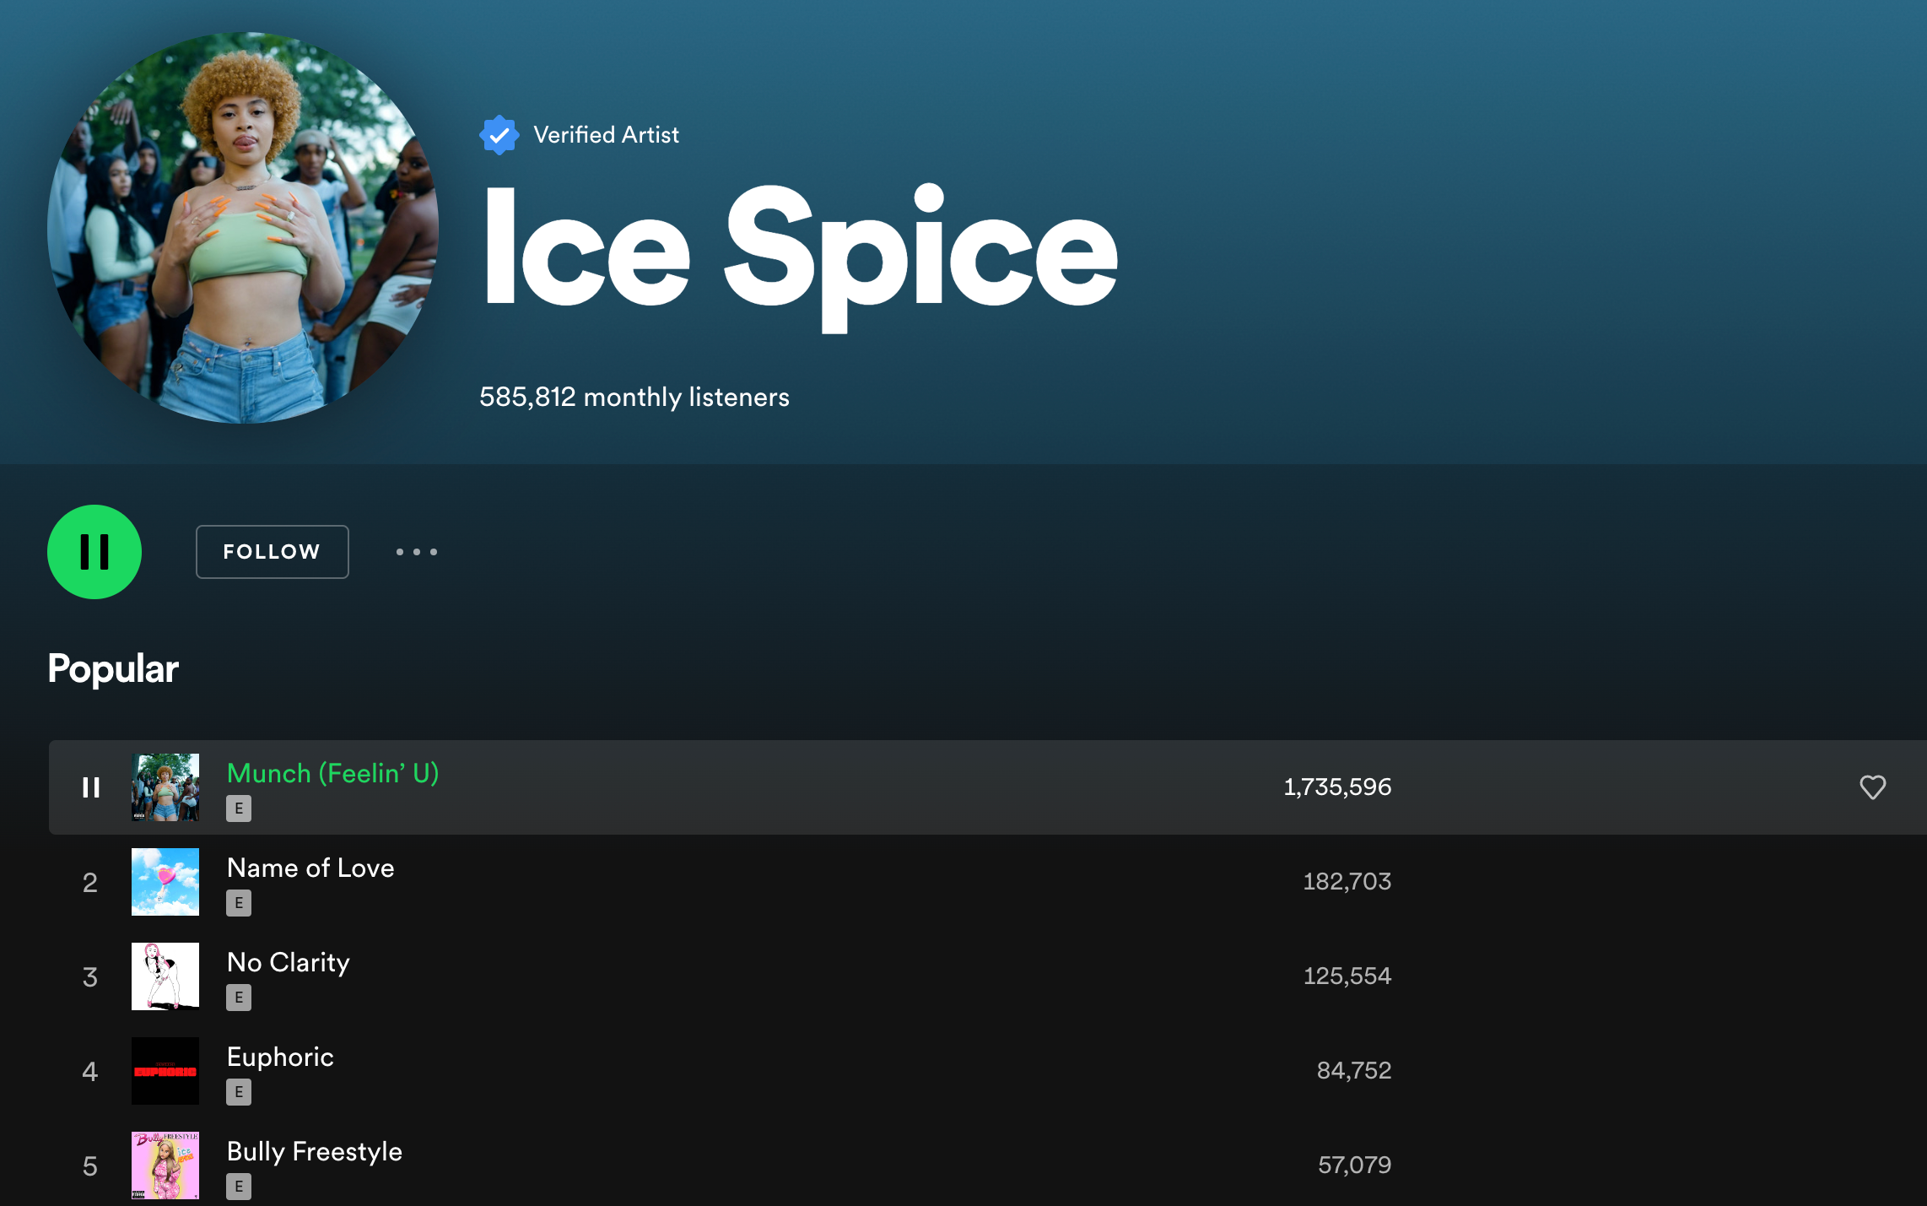Play the song Name of Love

click(x=310, y=868)
